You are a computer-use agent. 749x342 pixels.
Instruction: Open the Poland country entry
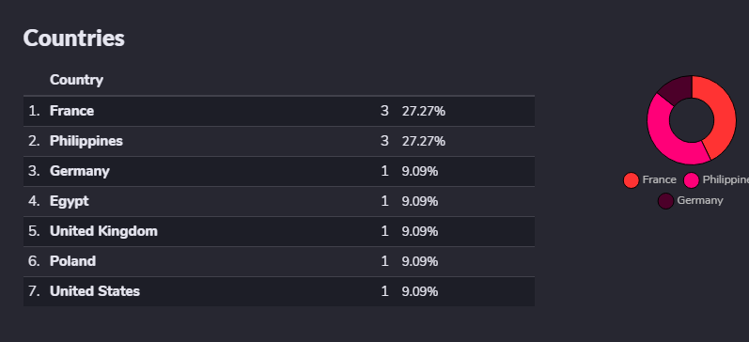[72, 262]
